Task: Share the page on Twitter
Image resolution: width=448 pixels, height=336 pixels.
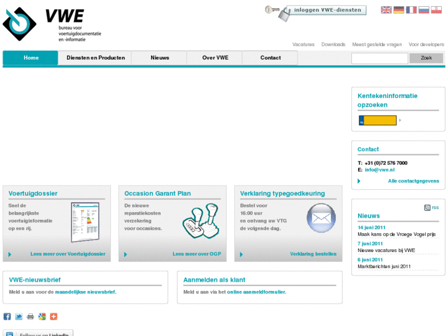Action: (19, 316)
